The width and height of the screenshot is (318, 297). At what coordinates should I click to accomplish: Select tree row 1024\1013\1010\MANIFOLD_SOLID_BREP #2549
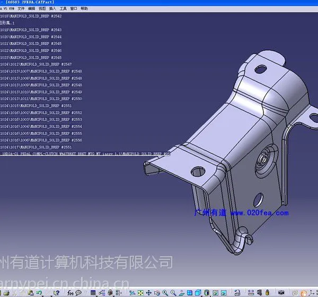[x=41, y=92]
